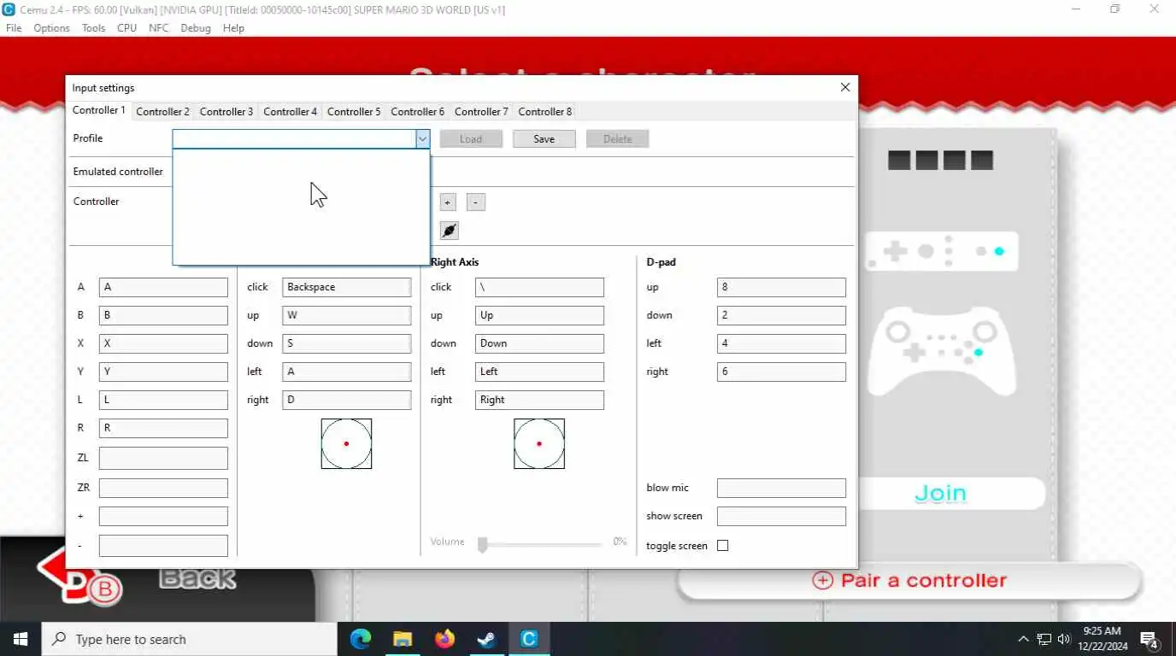Click the A button mapping field
This screenshot has width=1176, height=656.
163,287
